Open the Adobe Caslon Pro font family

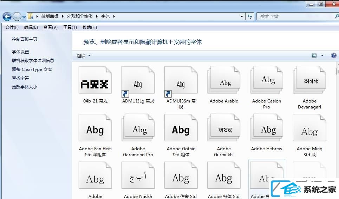[x=267, y=80]
